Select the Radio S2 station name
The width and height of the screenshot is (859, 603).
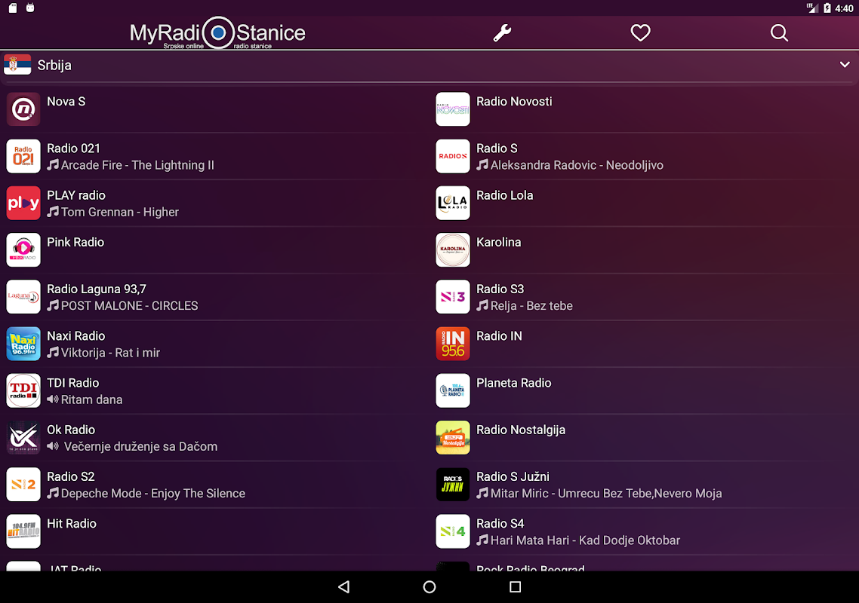[x=71, y=476]
